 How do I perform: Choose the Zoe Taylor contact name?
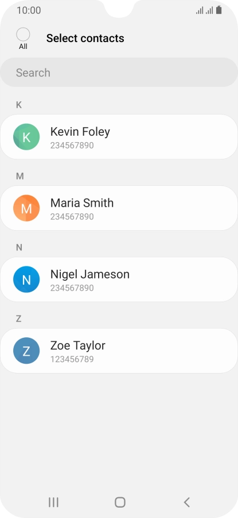click(77, 345)
